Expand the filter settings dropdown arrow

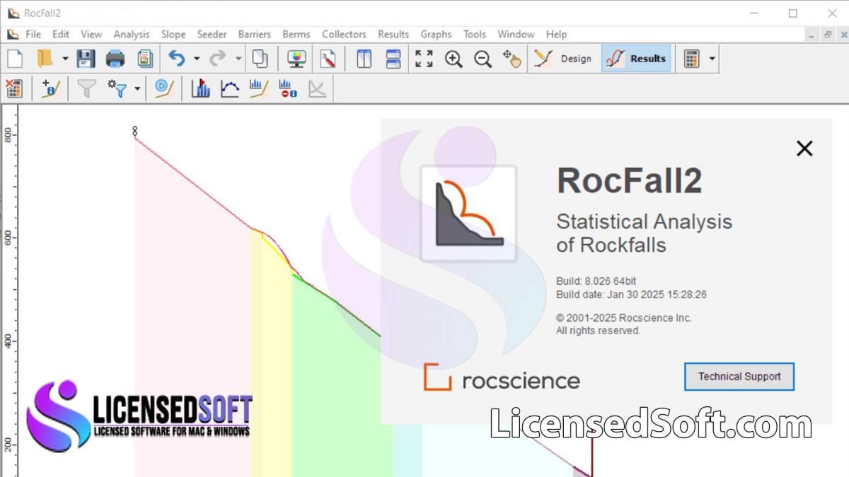point(137,88)
